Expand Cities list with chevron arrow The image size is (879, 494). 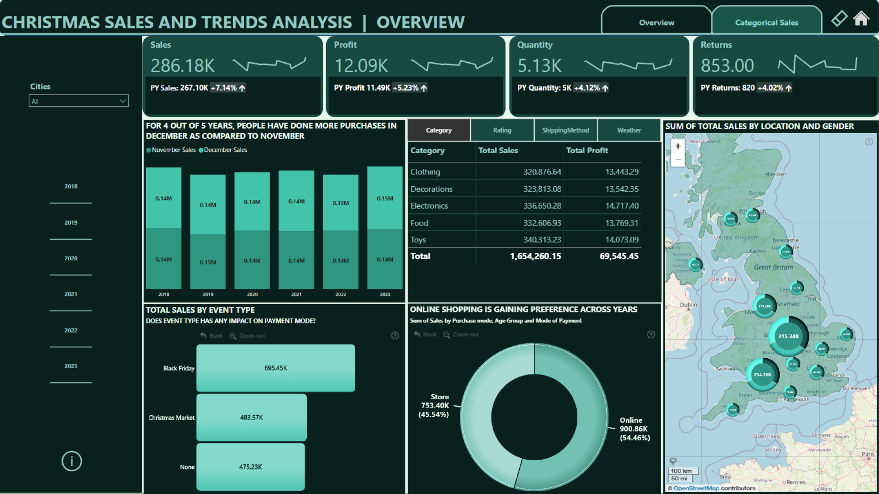click(x=123, y=101)
